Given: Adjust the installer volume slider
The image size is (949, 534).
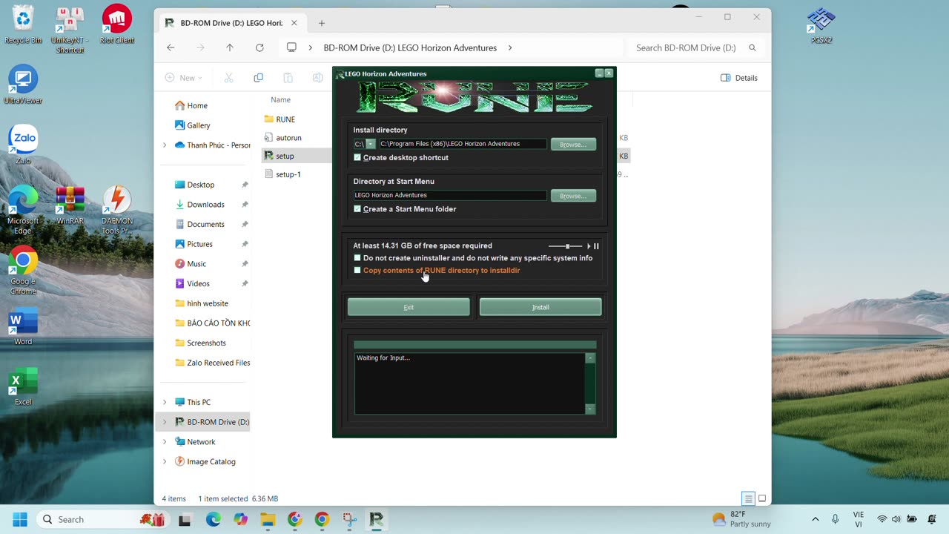Looking at the screenshot, I should (567, 246).
